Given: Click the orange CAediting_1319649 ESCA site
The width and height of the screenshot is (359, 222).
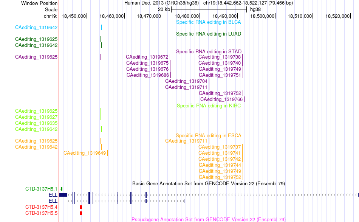Looking at the screenshot, I should [x=107, y=153].
